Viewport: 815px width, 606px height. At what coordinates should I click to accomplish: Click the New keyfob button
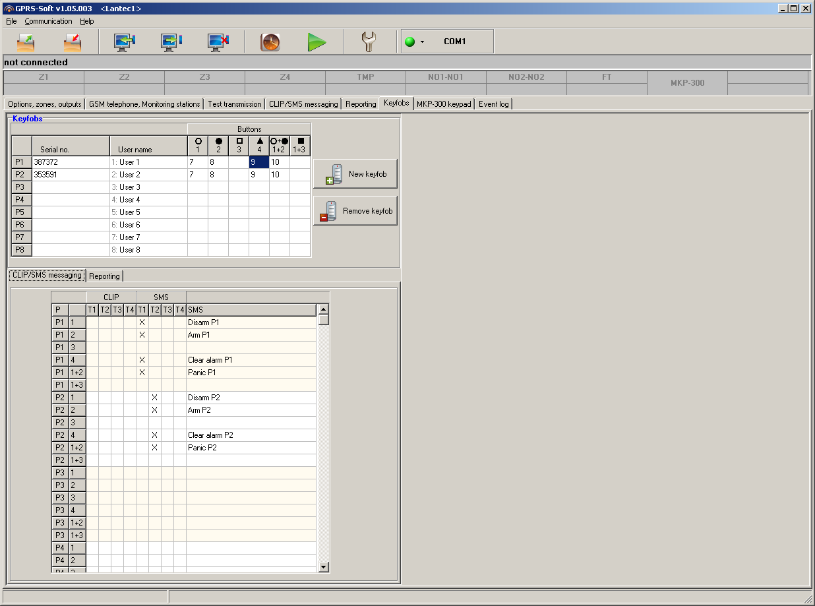355,174
